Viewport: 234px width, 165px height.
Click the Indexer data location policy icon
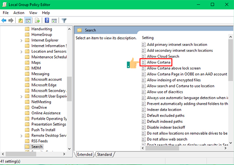[x=143, y=109]
